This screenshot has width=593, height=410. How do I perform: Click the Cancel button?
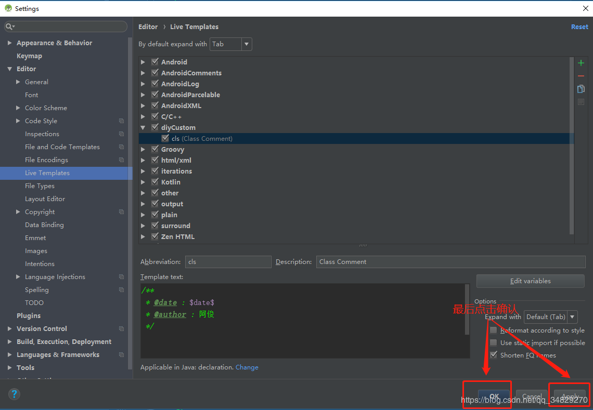click(532, 396)
